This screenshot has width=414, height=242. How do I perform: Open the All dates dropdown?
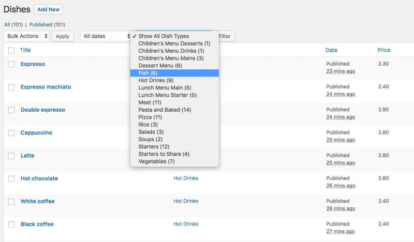click(106, 36)
